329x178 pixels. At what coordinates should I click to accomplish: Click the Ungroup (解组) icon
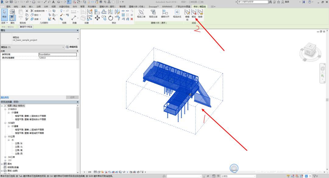pos(194,12)
